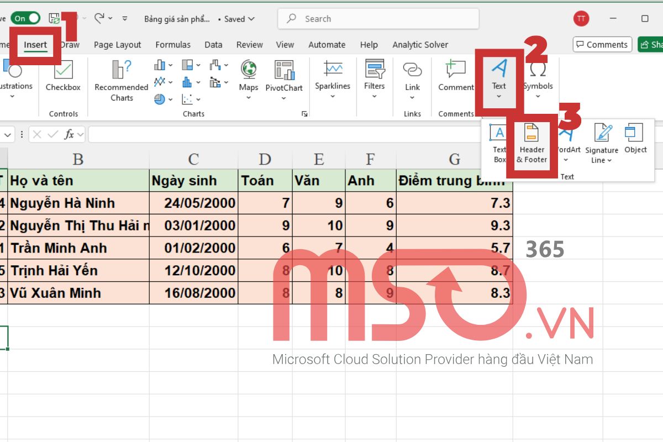The height and width of the screenshot is (442, 663).
Task: Select column D header
Action: 265,159
